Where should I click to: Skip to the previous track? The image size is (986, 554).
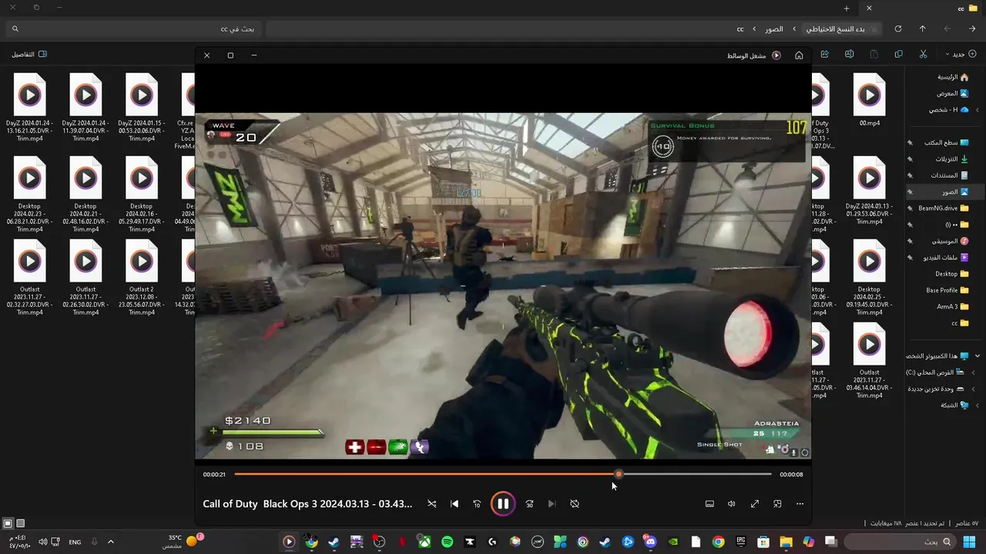point(454,504)
